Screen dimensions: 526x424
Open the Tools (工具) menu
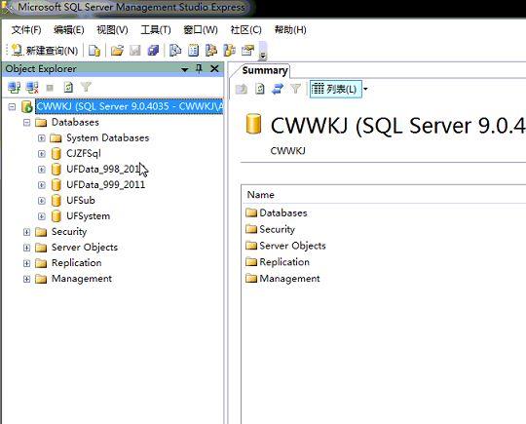click(x=156, y=30)
